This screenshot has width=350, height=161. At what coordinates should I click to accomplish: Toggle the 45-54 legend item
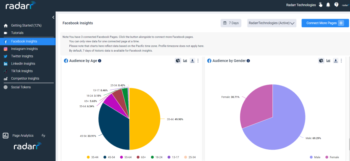(109, 157)
